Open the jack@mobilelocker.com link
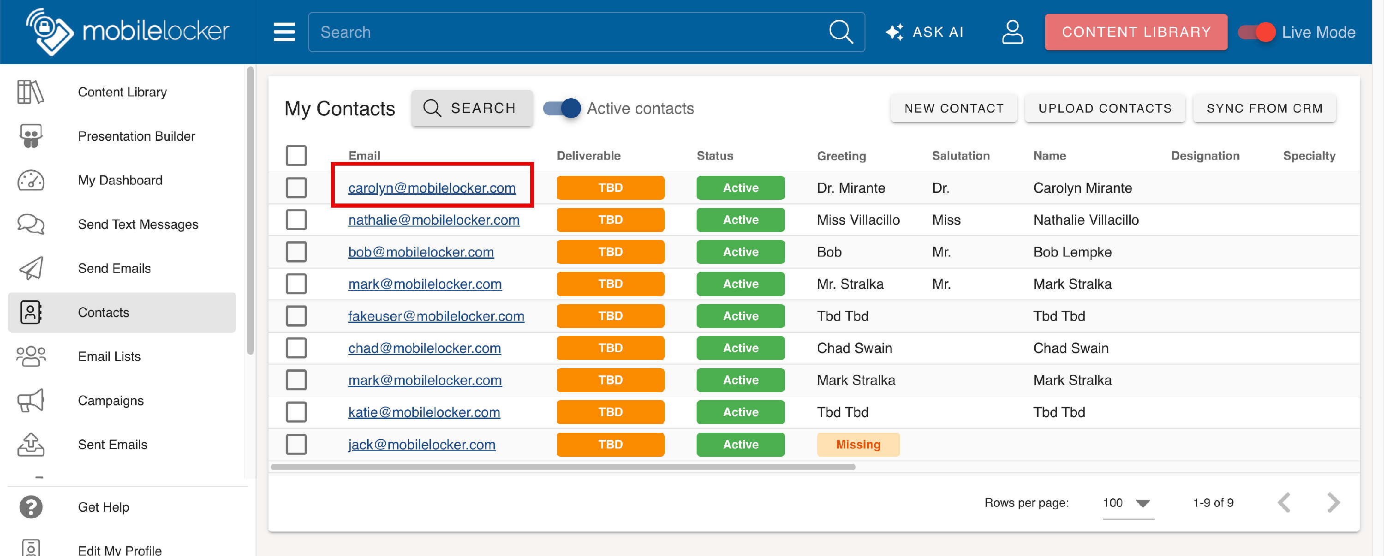The width and height of the screenshot is (1384, 556). [422, 444]
